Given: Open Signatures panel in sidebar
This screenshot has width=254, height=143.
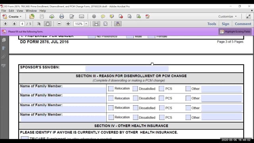Looking at the screenshot, I should [x=4, y=66].
